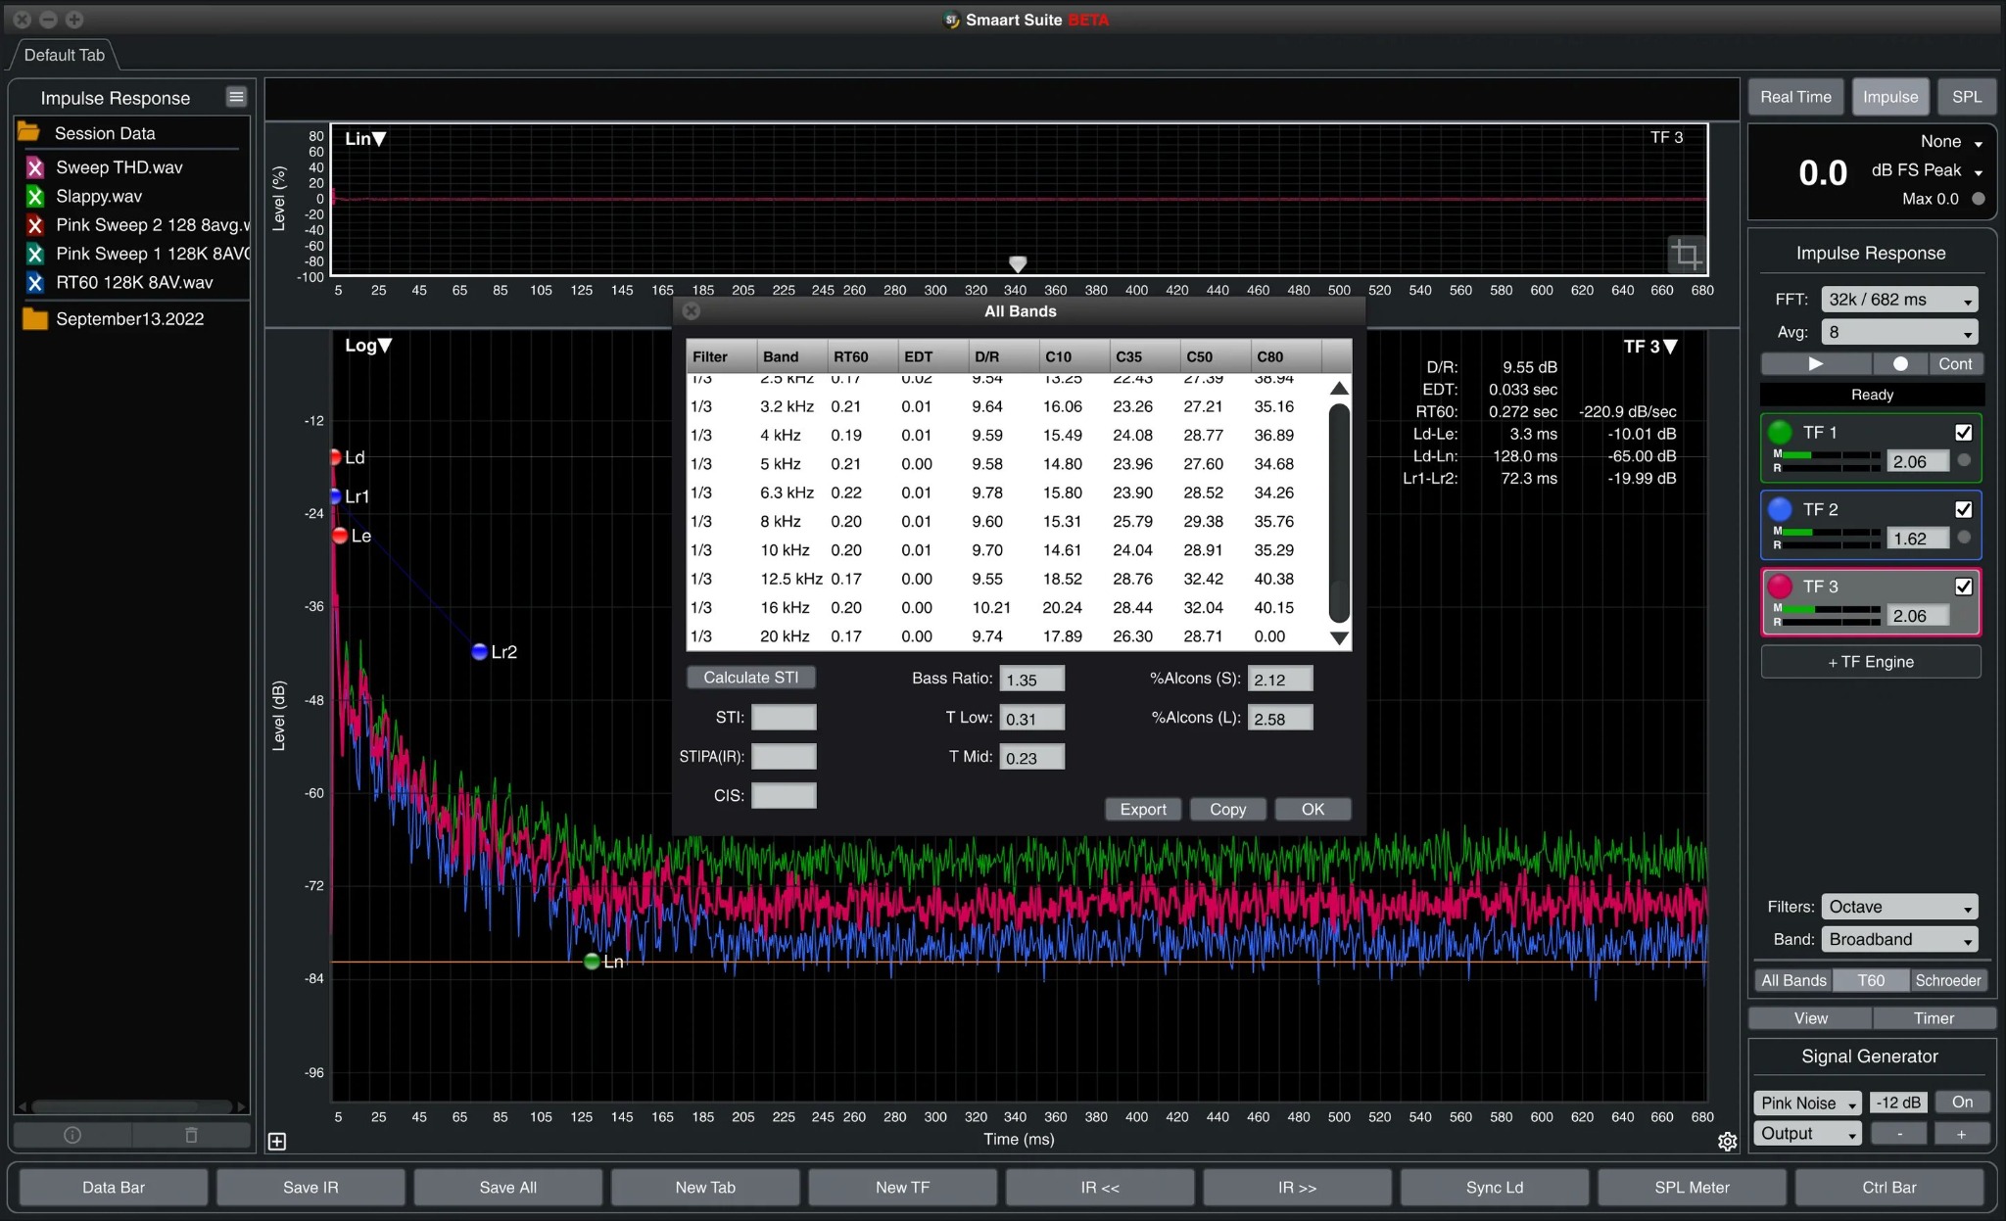Select the Default Tab at top left
This screenshot has width=2006, height=1221.
(x=63, y=55)
